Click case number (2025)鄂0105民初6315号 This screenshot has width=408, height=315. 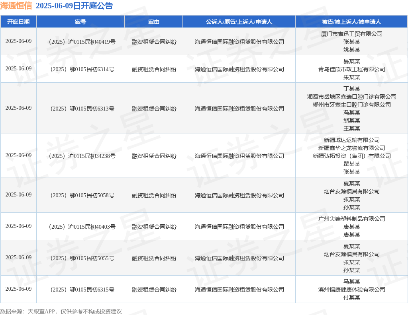point(82,290)
